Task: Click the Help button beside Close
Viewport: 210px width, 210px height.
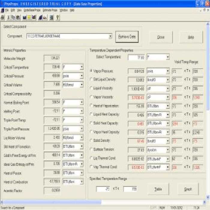Action: 191,37
